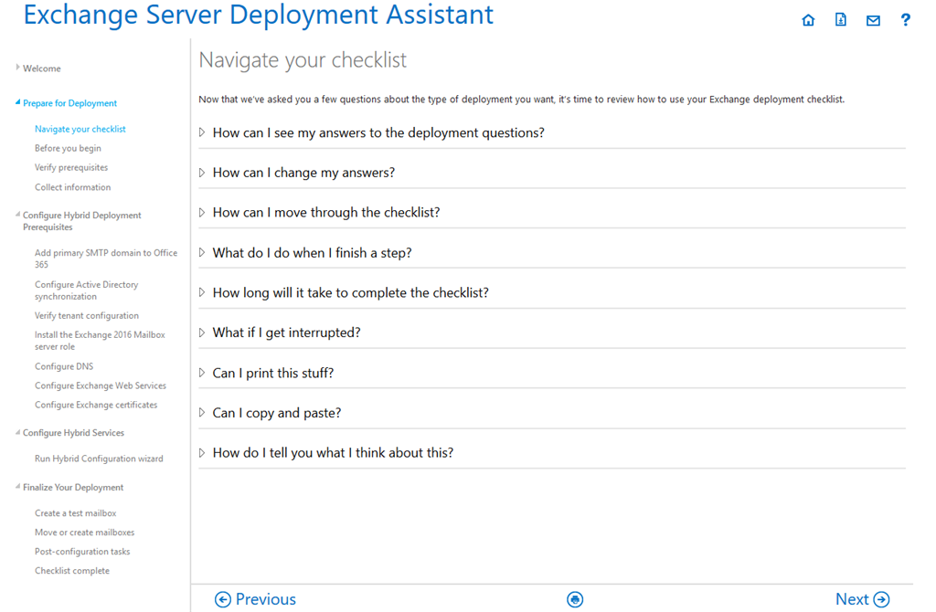Open 'Add primary SMTP domain to Office 365'

(106, 259)
